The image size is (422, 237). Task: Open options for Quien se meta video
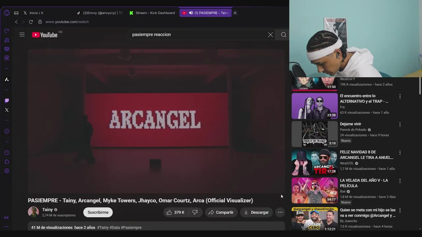click(400, 210)
